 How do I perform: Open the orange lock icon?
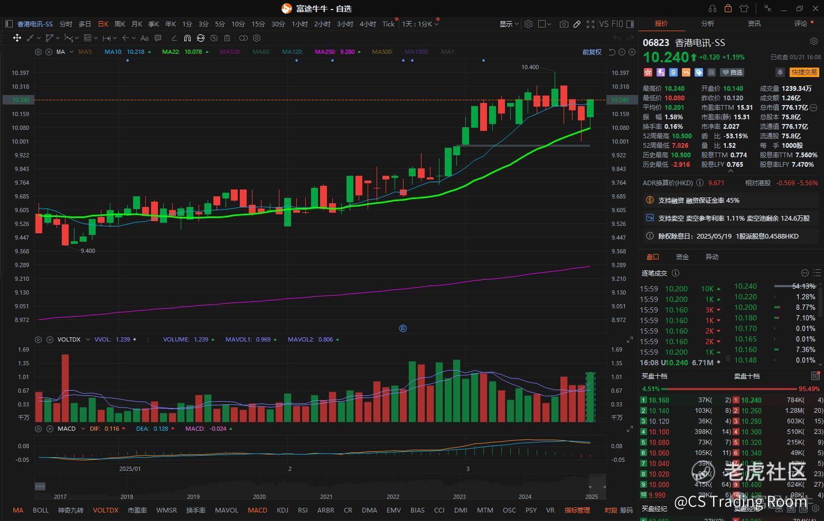click(x=728, y=8)
